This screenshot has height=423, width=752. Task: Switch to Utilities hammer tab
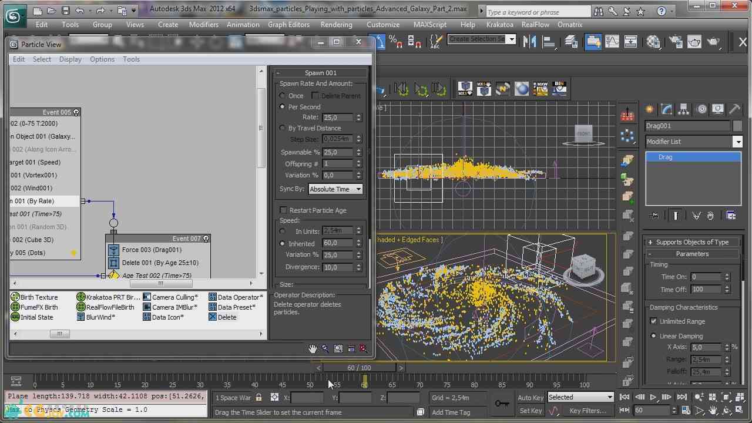tap(734, 109)
